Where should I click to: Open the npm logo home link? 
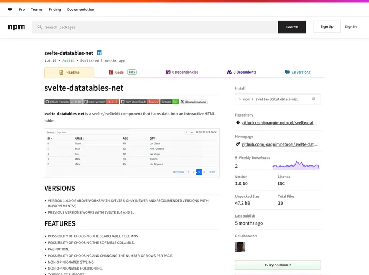(16, 27)
